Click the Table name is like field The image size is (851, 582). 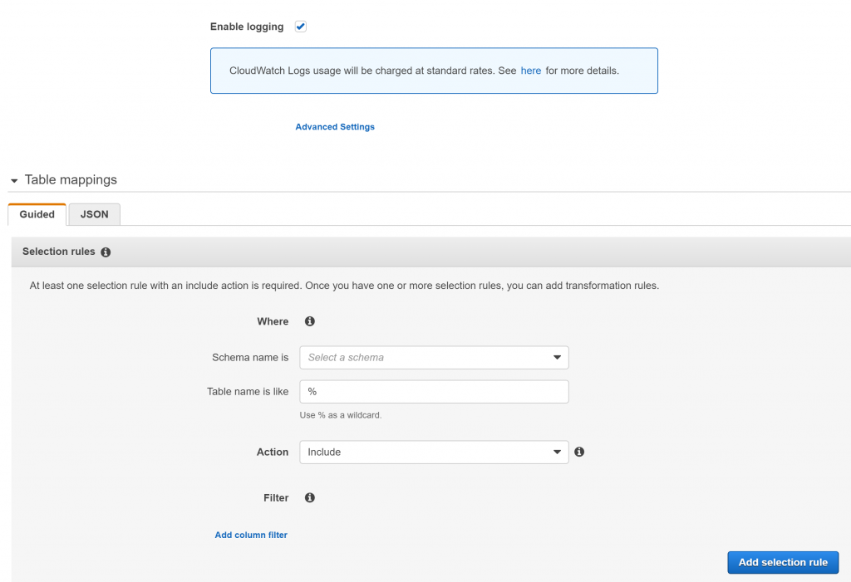point(434,392)
